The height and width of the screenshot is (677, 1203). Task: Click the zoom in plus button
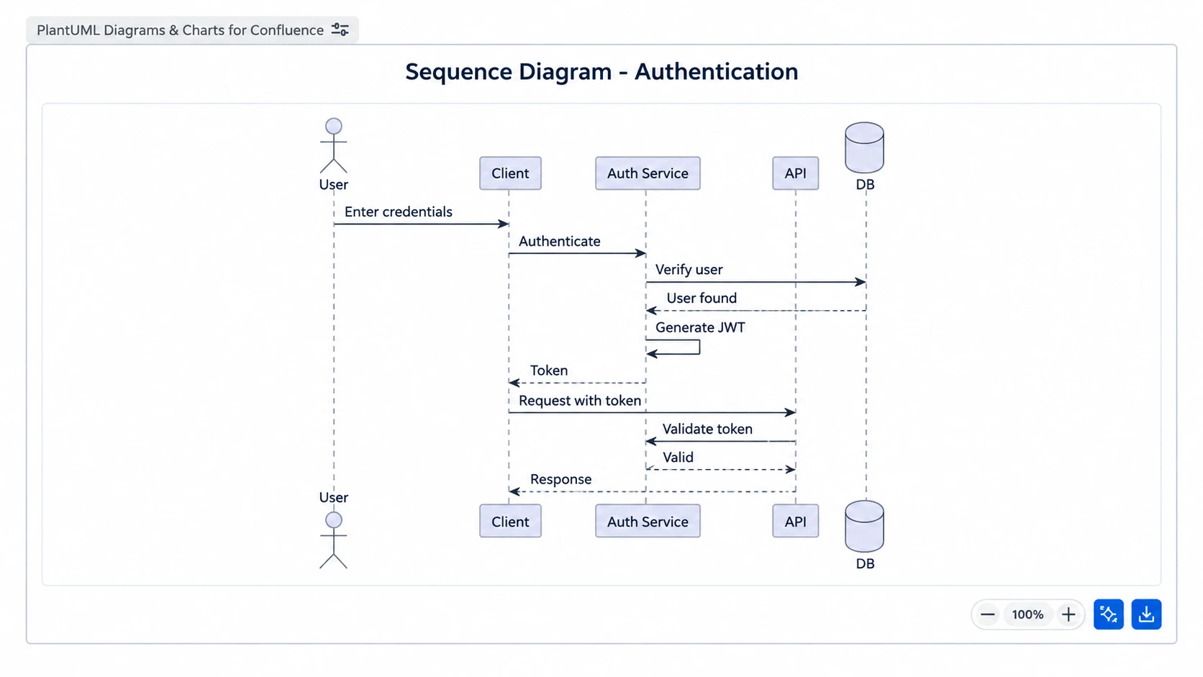[1068, 614]
